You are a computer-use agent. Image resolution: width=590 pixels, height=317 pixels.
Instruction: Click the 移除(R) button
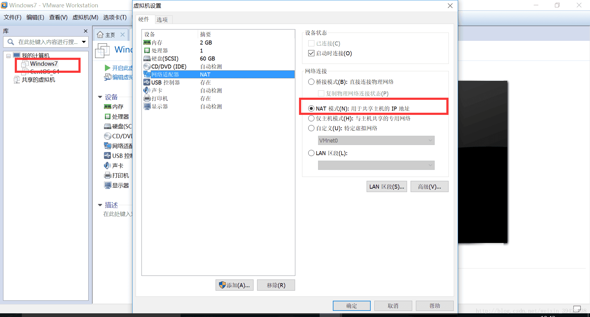pos(276,285)
